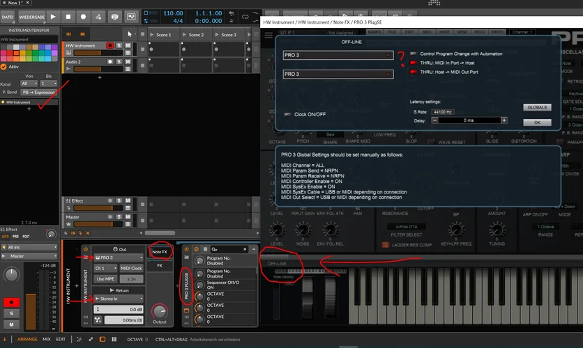Arm record on HW Instrument track
Screen dimensions: 583x348
point(109,45)
